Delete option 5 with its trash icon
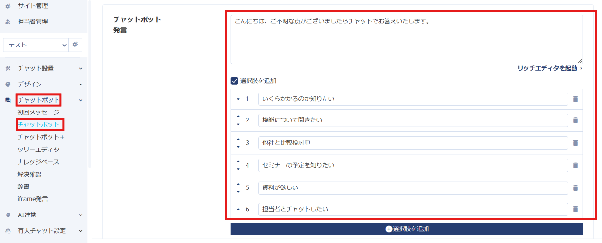The width and height of the screenshot is (602, 243). click(575, 188)
